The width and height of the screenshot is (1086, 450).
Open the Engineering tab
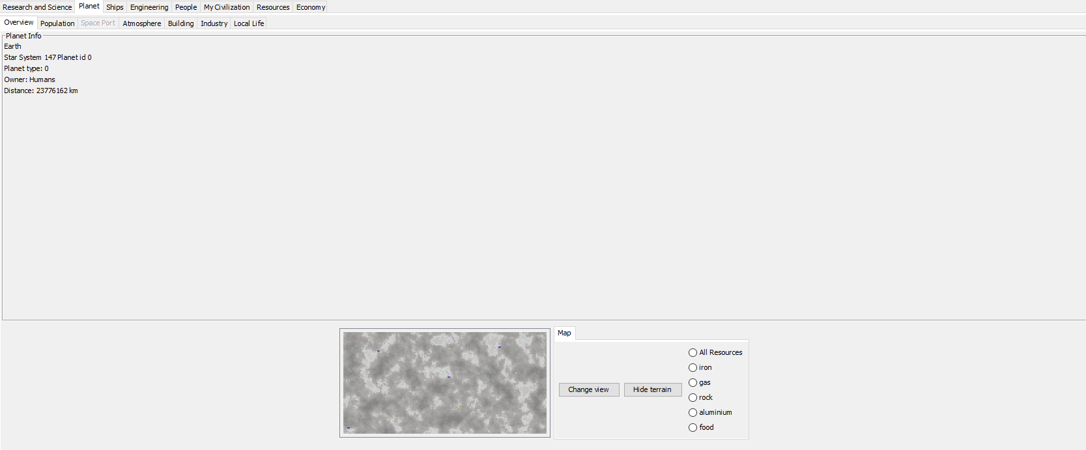pyautogui.click(x=149, y=7)
